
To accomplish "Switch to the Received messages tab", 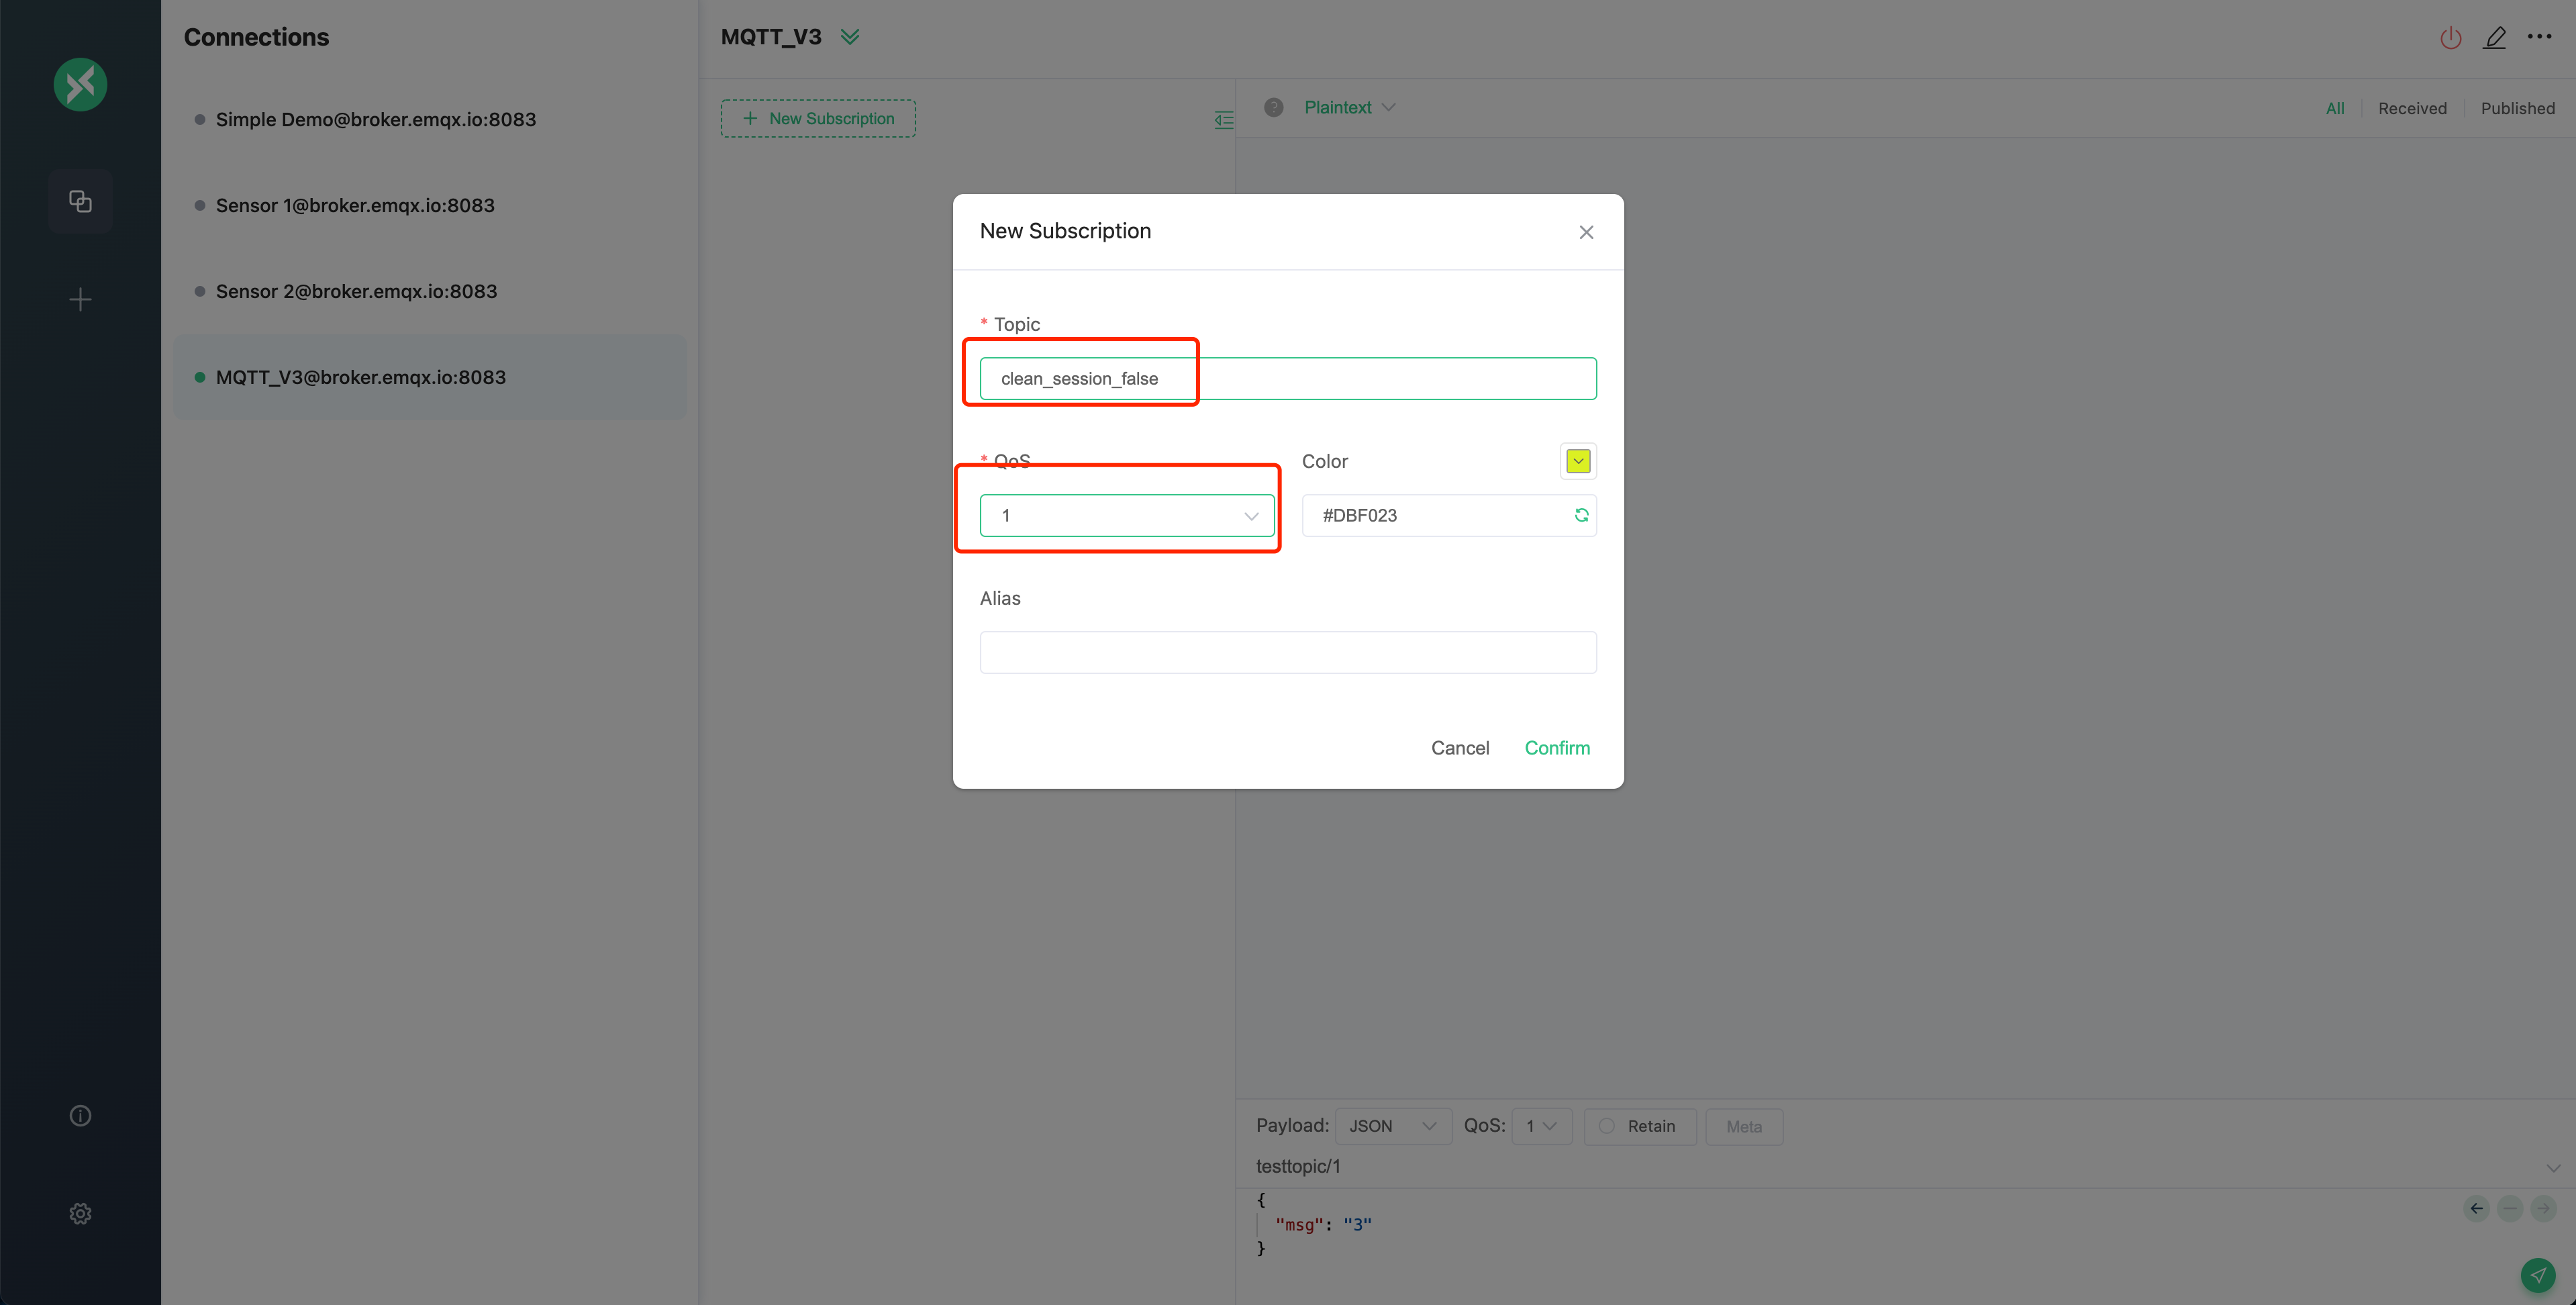I will [2412, 108].
